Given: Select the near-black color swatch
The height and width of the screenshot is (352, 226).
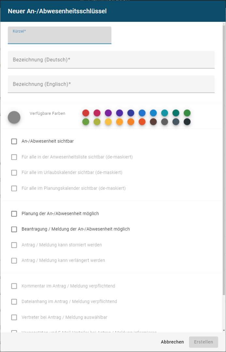Looking at the screenshot, I should [187, 122].
